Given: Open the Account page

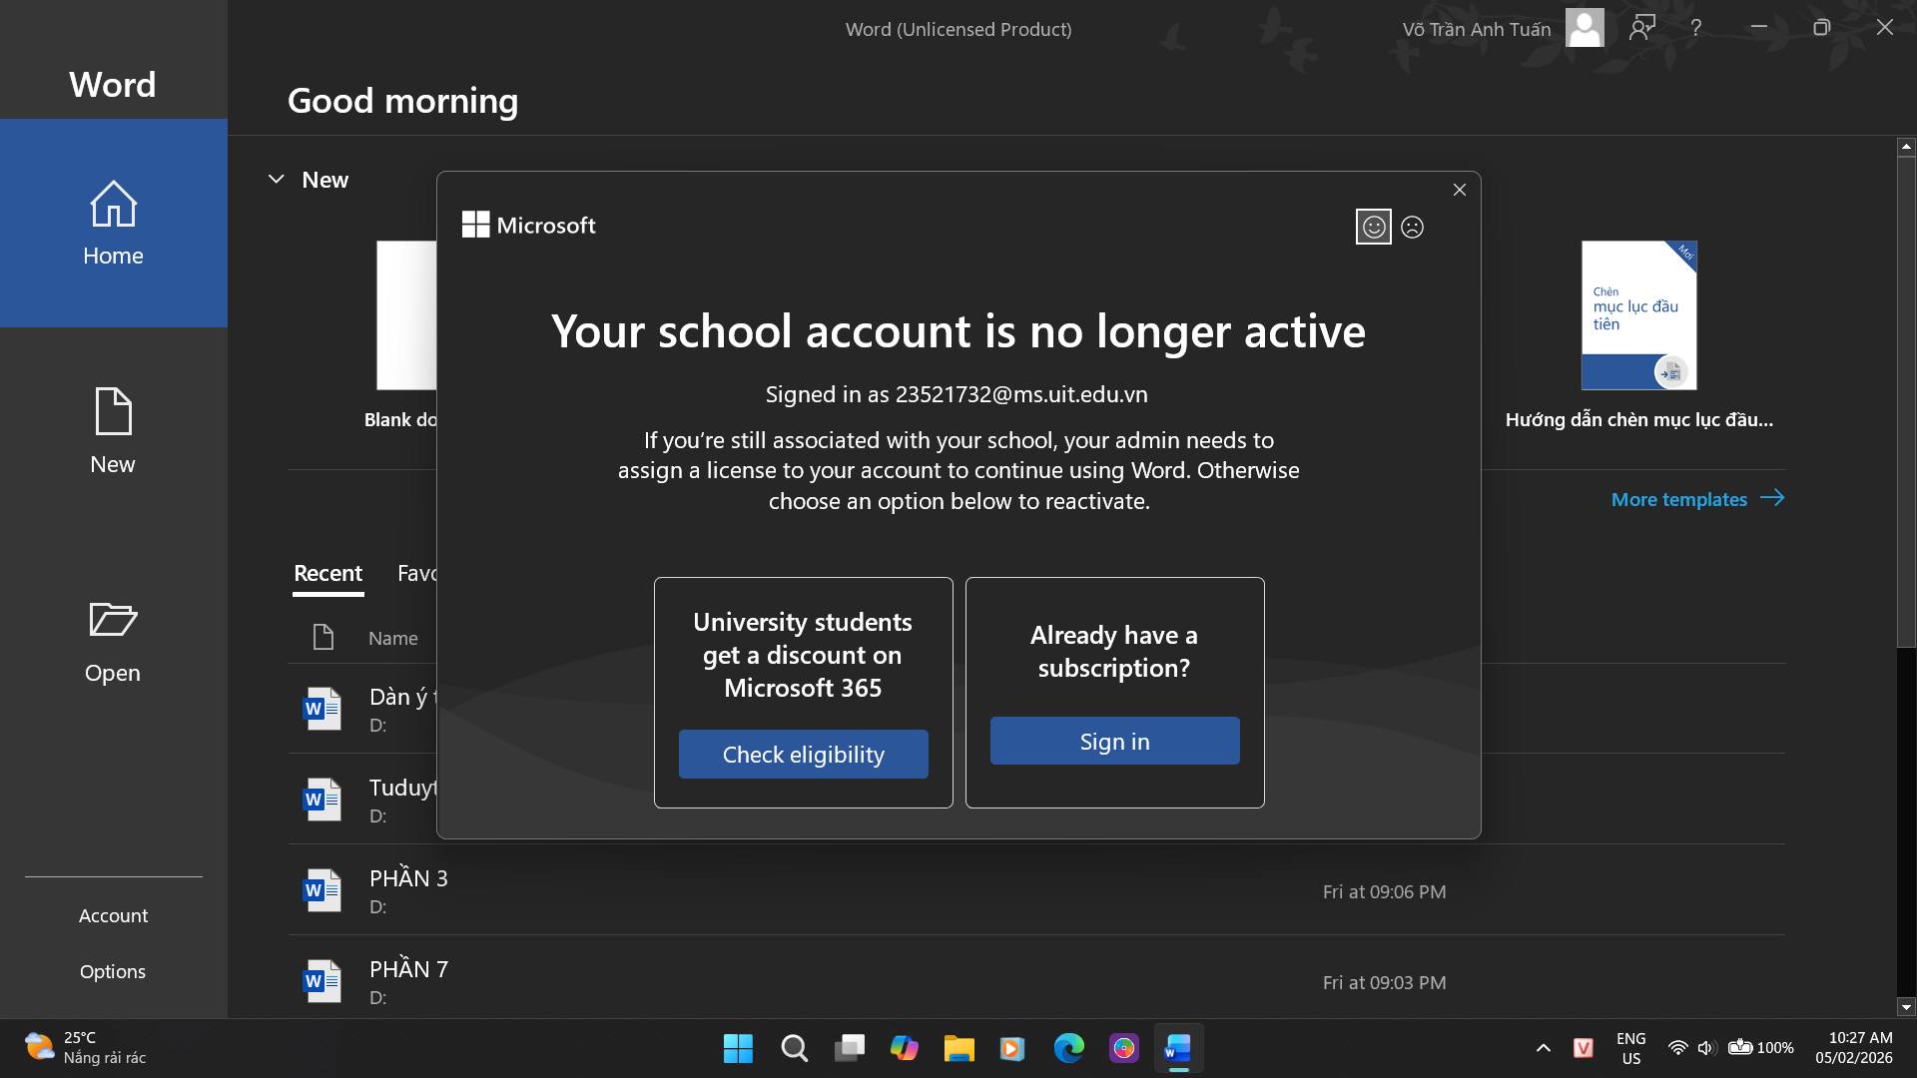Looking at the screenshot, I should 113,915.
